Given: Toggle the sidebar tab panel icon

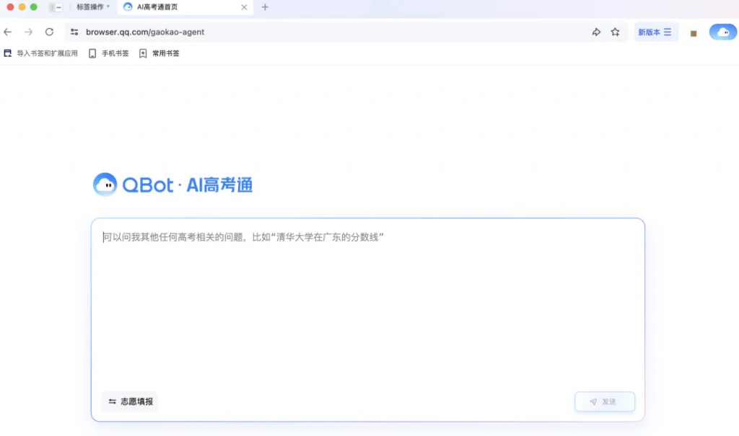Looking at the screenshot, I should coord(55,7).
